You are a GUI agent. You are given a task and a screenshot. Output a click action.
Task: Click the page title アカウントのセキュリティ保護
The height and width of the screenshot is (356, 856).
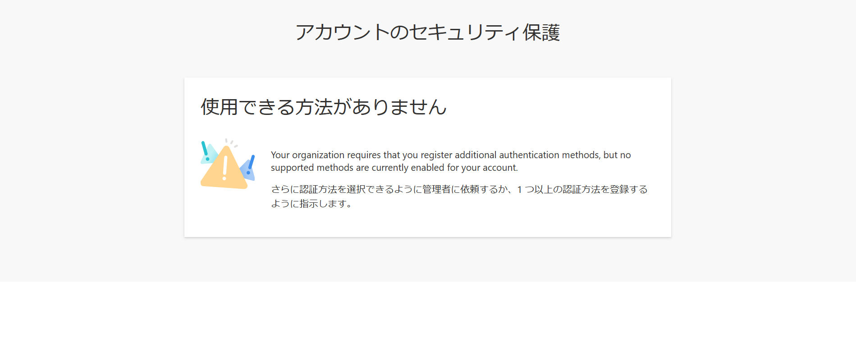pyautogui.click(x=427, y=32)
